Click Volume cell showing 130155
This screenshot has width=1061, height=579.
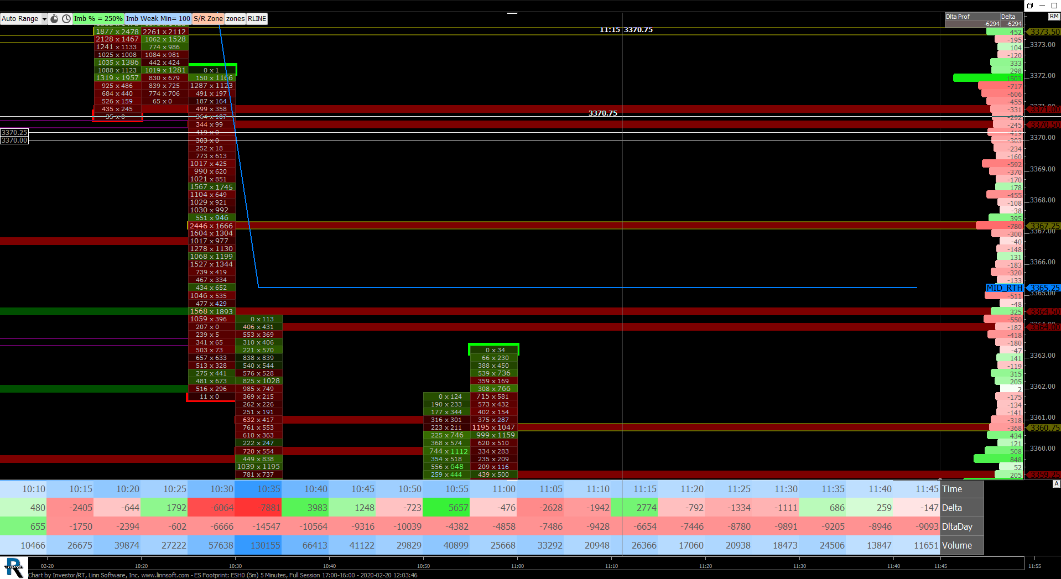(x=259, y=546)
